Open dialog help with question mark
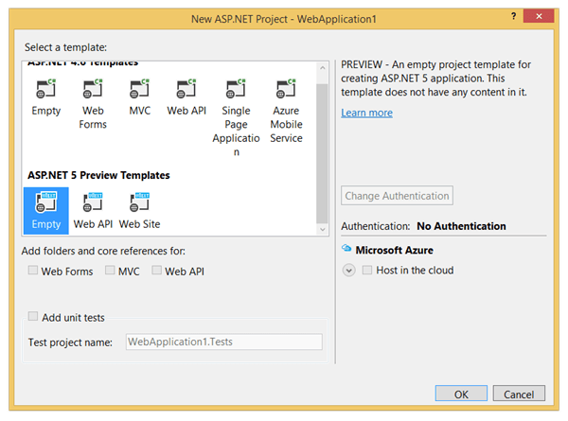The width and height of the screenshot is (568, 421). [513, 16]
